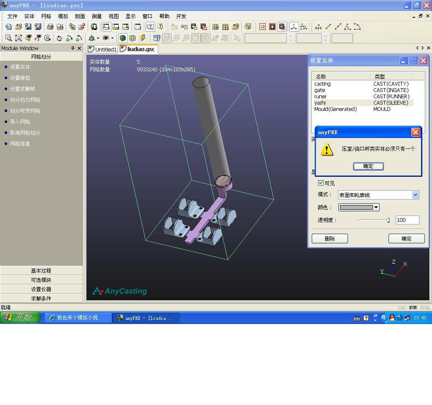Click the mesh cube display icon
Image resolution: width=432 pixels, height=405 pixels.
point(132,38)
